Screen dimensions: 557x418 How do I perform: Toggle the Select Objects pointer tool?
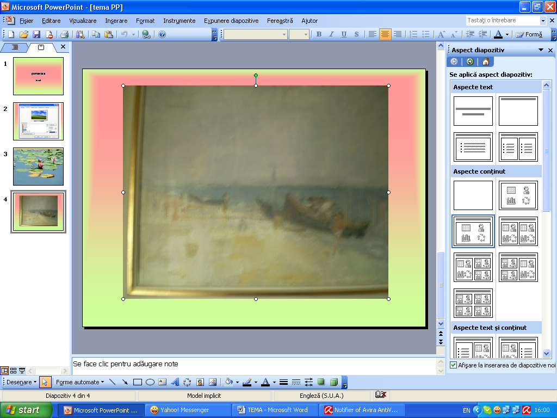[x=45, y=382]
